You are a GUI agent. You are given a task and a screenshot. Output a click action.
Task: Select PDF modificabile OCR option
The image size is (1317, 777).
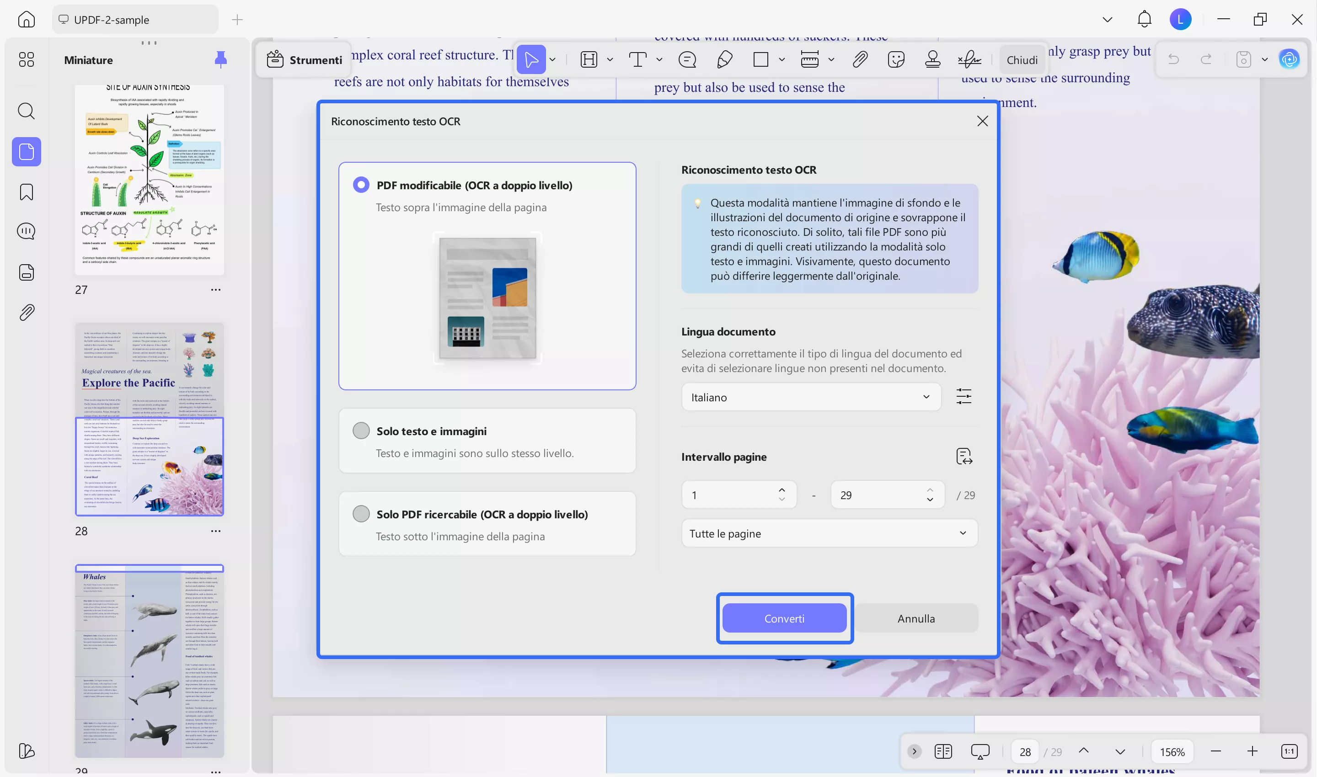361,185
